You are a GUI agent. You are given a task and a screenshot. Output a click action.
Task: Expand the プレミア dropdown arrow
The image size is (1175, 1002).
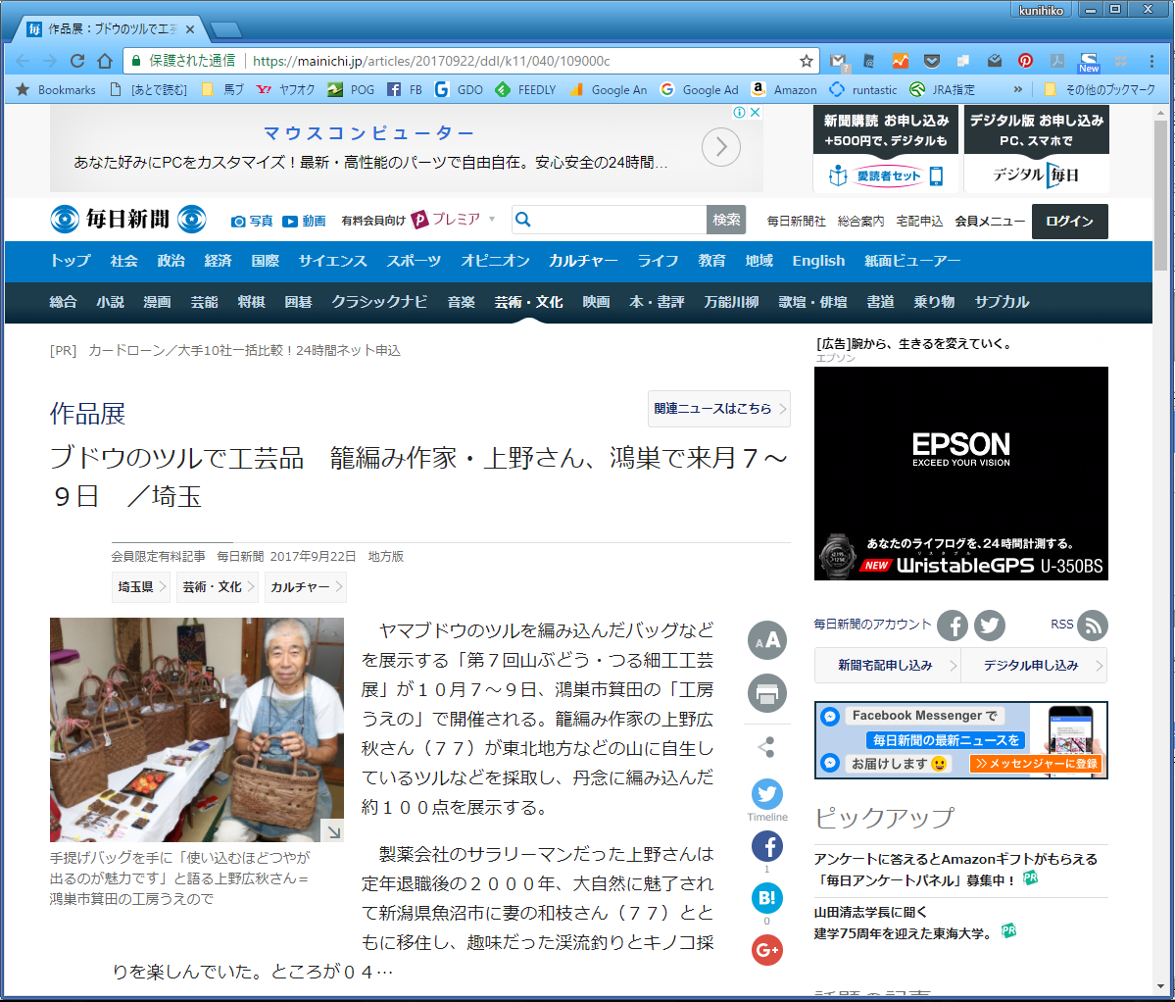pos(492,220)
